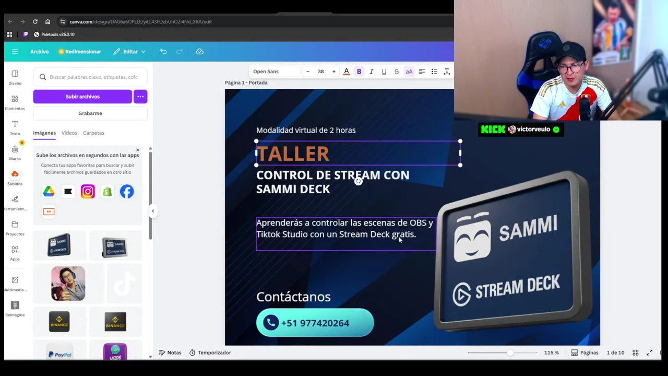This screenshot has width=668, height=376.
Task: Switch to the Videos tab
Action: click(x=69, y=133)
